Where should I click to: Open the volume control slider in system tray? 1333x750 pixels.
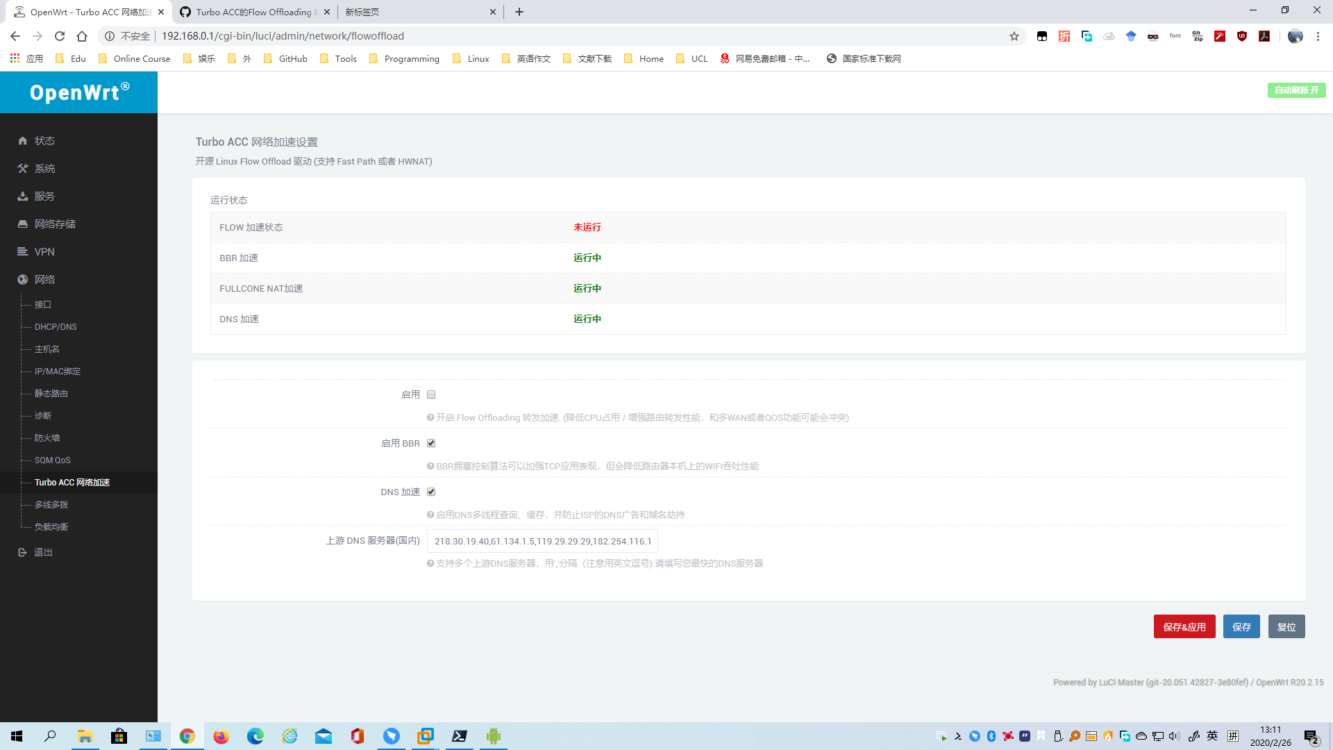tap(1173, 736)
